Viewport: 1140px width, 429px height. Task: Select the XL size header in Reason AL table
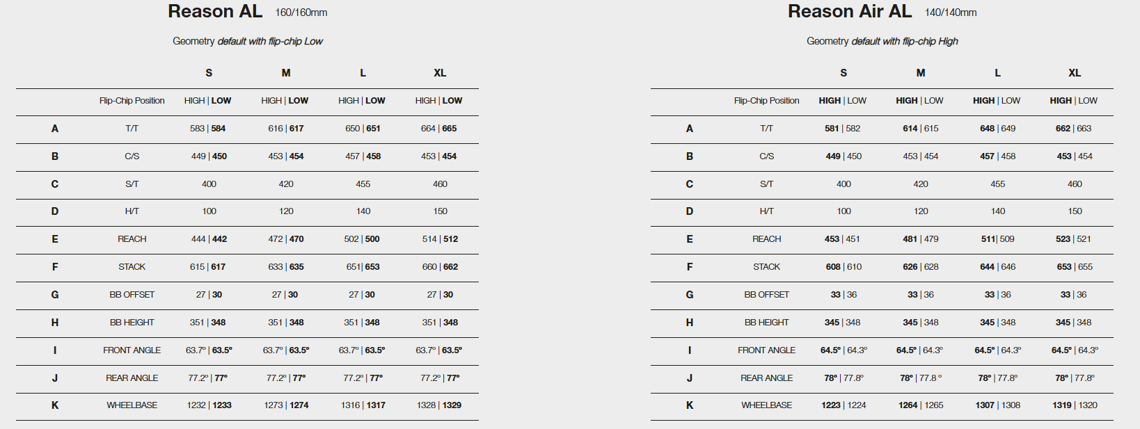(440, 73)
